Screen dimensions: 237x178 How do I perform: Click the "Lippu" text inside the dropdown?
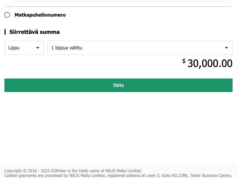[x=14, y=48]
